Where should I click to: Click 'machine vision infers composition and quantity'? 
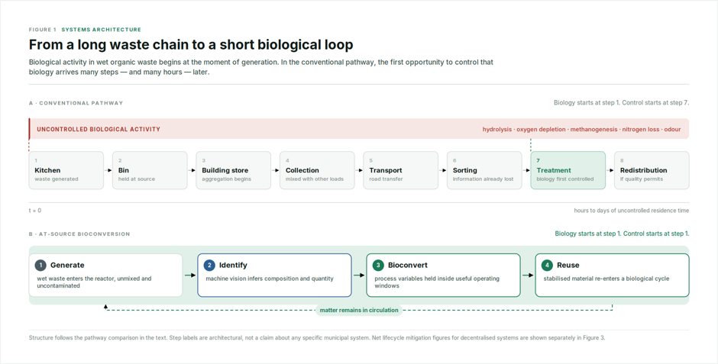tap(269, 279)
